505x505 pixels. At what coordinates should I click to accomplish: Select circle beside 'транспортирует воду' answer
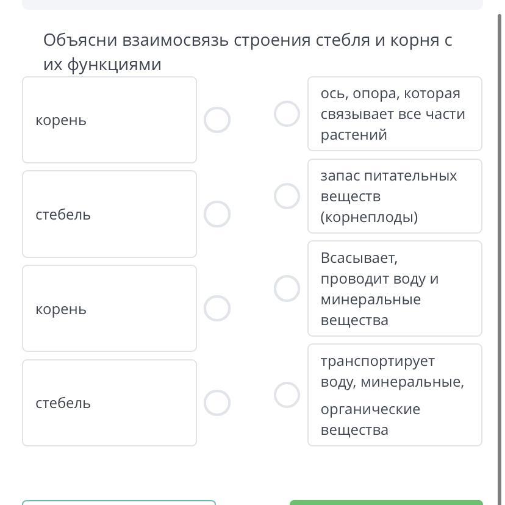pyautogui.click(x=287, y=395)
